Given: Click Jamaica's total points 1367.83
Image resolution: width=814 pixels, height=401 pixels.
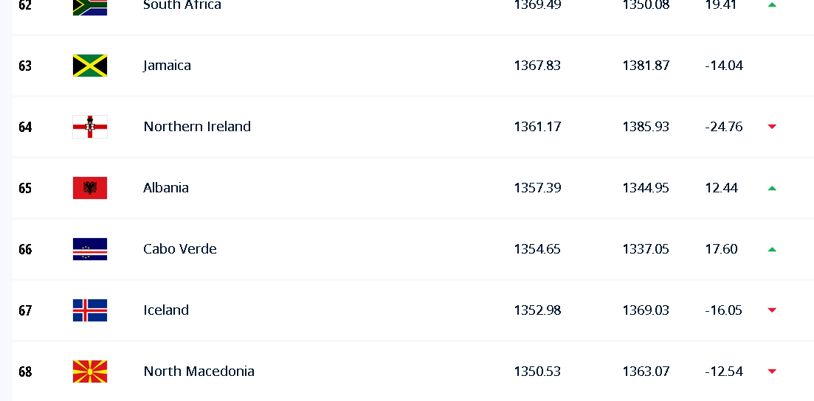Looking at the screenshot, I should click(x=537, y=66).
